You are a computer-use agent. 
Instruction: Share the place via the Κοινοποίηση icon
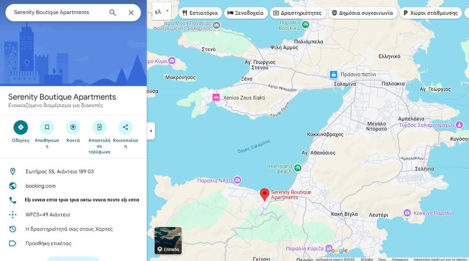pos(126,127)
